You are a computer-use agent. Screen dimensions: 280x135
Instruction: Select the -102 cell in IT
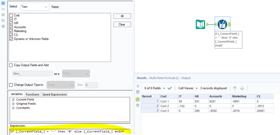(185, 106)
